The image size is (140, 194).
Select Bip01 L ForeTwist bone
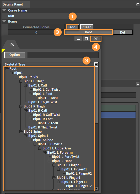coord(66,157)
